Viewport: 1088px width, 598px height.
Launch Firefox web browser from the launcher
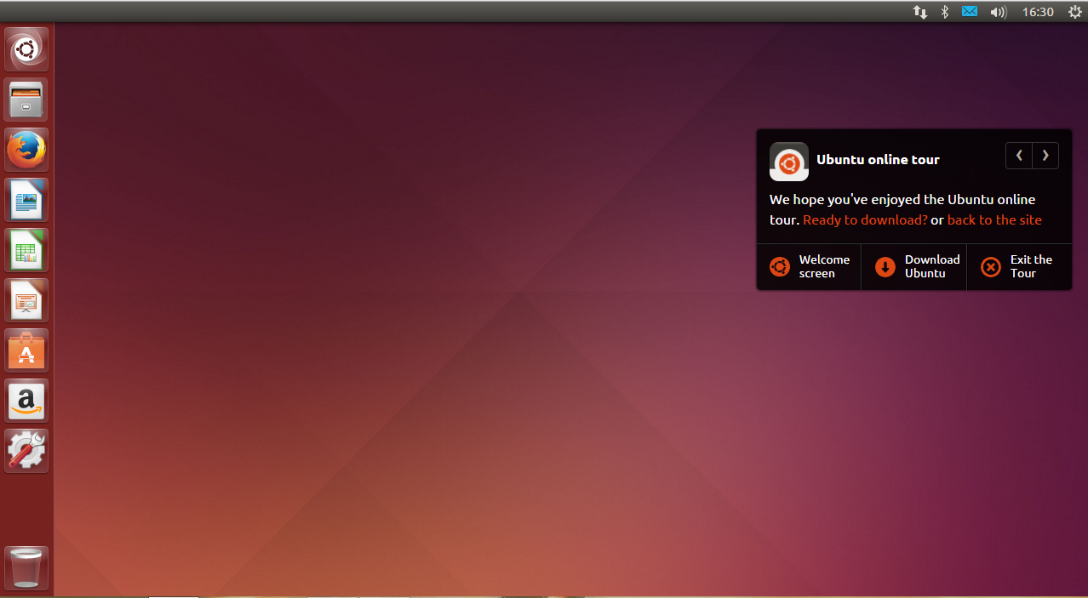coord(26,151)
